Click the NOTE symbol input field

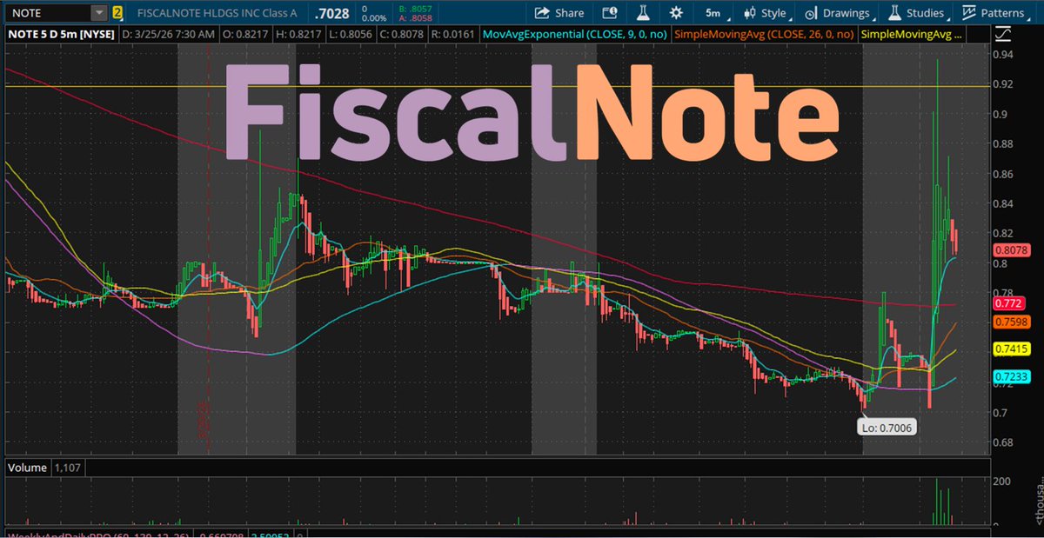tap(46, 13)
